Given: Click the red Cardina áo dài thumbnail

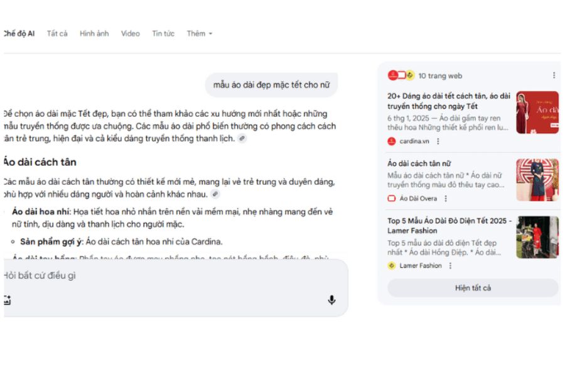Looking at the screenshot, I should coord(537,112).
